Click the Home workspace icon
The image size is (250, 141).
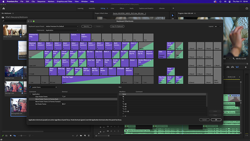click(x=3, y=9)
